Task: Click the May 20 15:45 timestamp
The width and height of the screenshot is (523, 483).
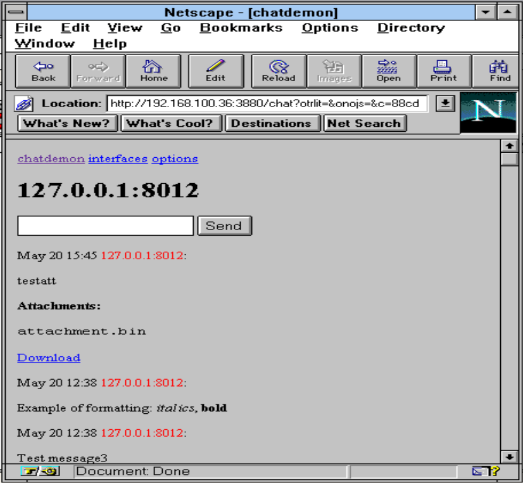Action: pyautogui.click(x=57, y=255)
